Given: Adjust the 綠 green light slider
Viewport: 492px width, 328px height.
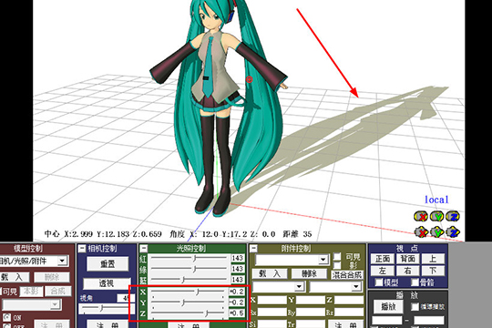Looking at the screenshot, I should coord(189,269).
